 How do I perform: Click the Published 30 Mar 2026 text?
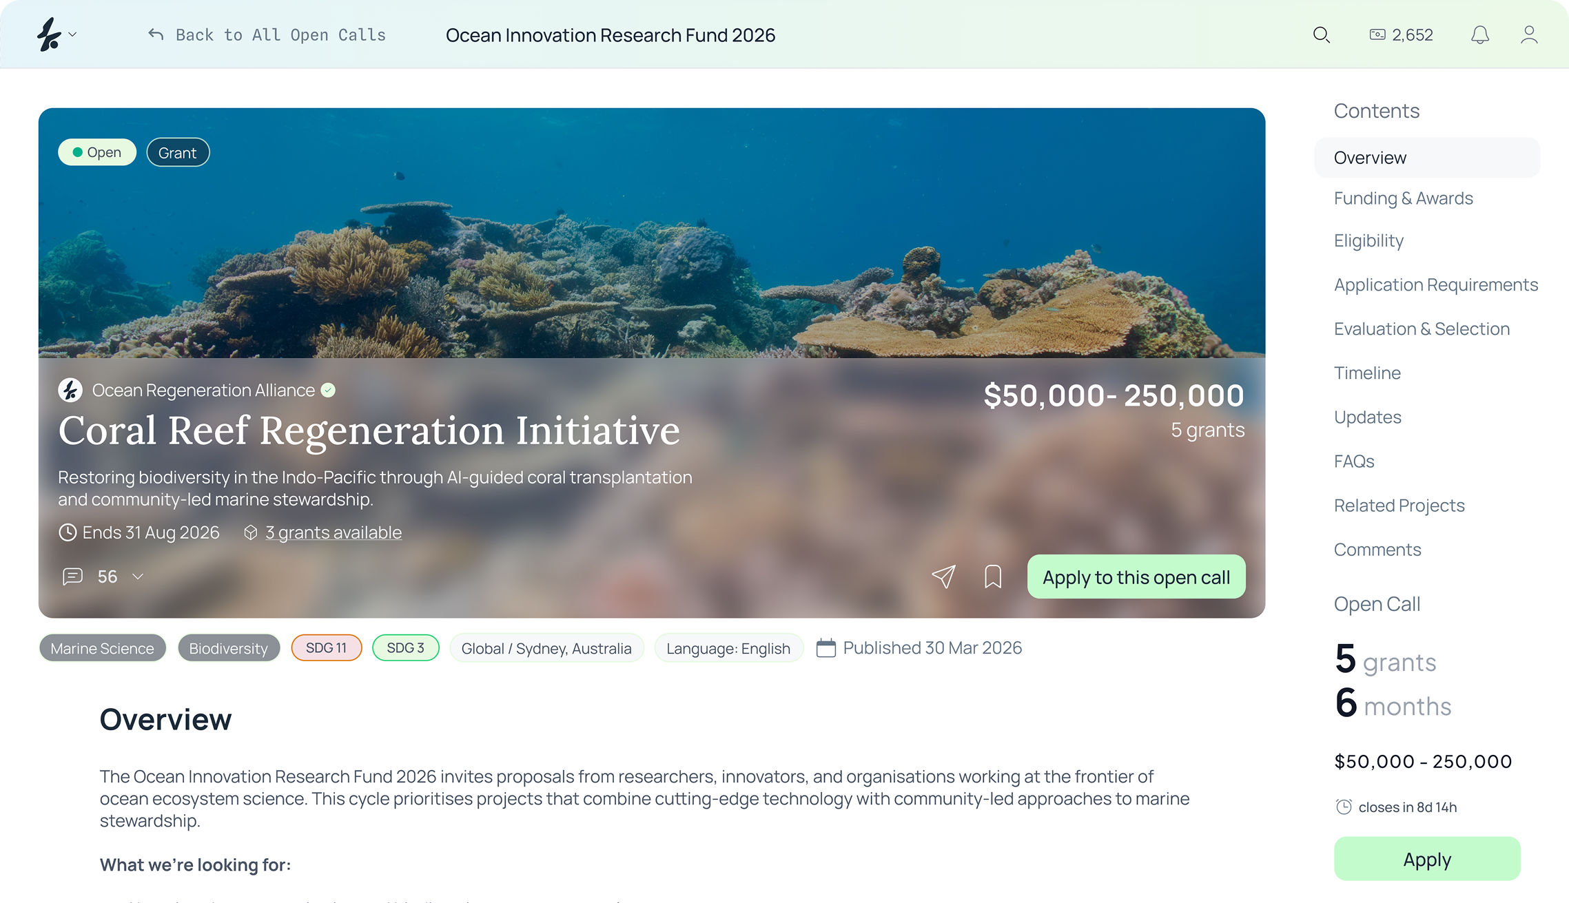pos(932,648)
